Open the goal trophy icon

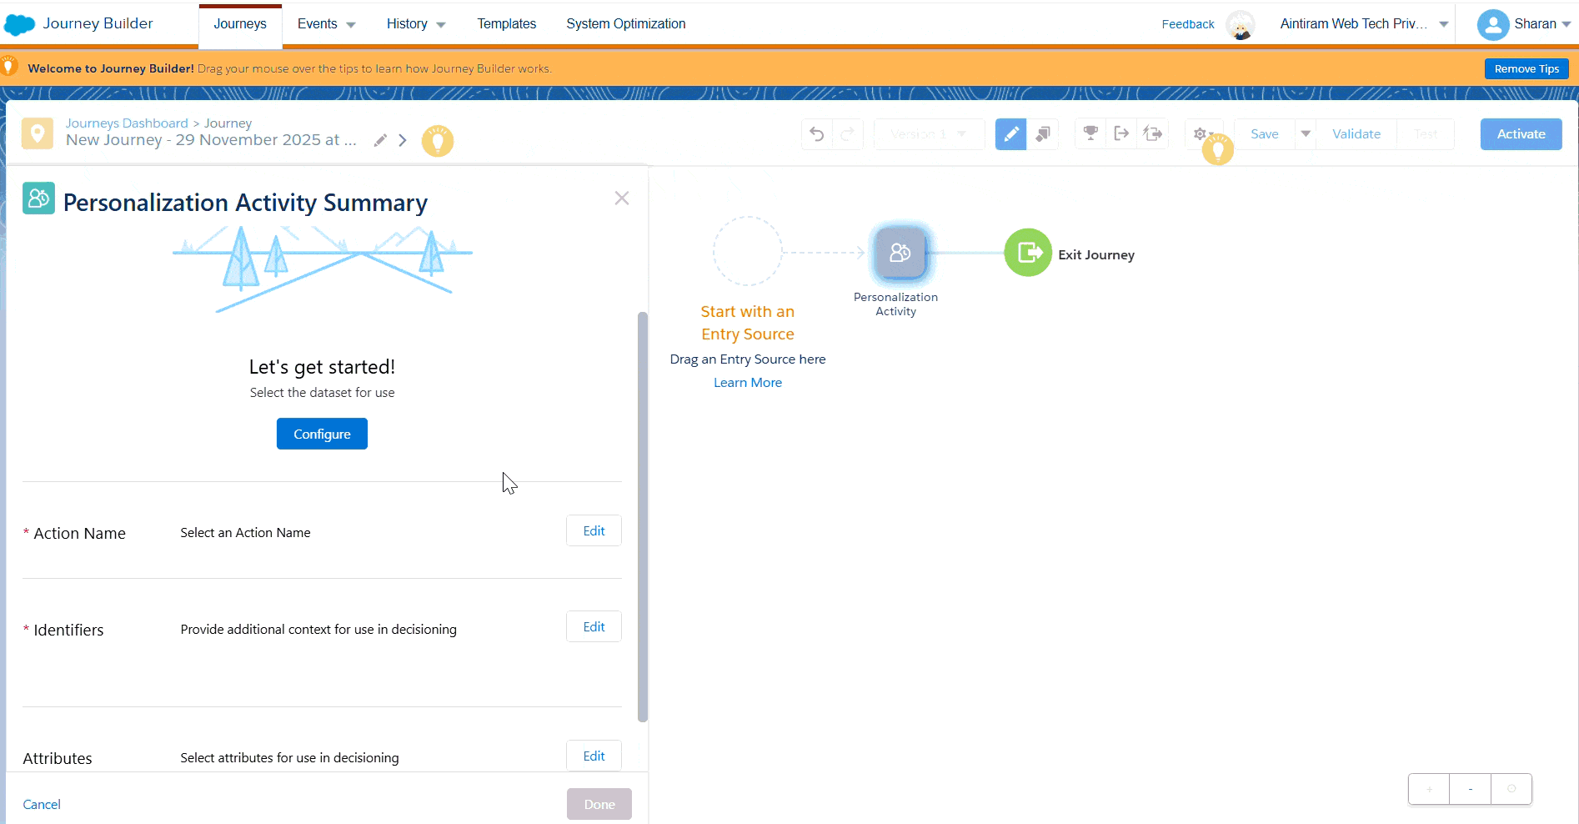click(x=1090, y=133)
